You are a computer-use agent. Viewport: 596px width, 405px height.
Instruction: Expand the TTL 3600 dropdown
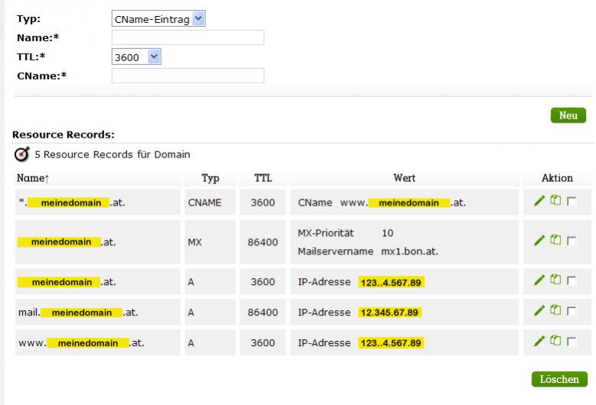pyautogui.click(x=136, y=57)
